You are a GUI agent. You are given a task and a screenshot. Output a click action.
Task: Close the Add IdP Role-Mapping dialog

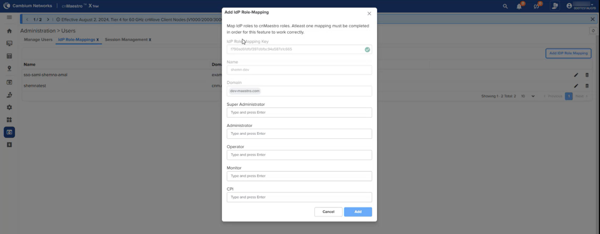369,14
